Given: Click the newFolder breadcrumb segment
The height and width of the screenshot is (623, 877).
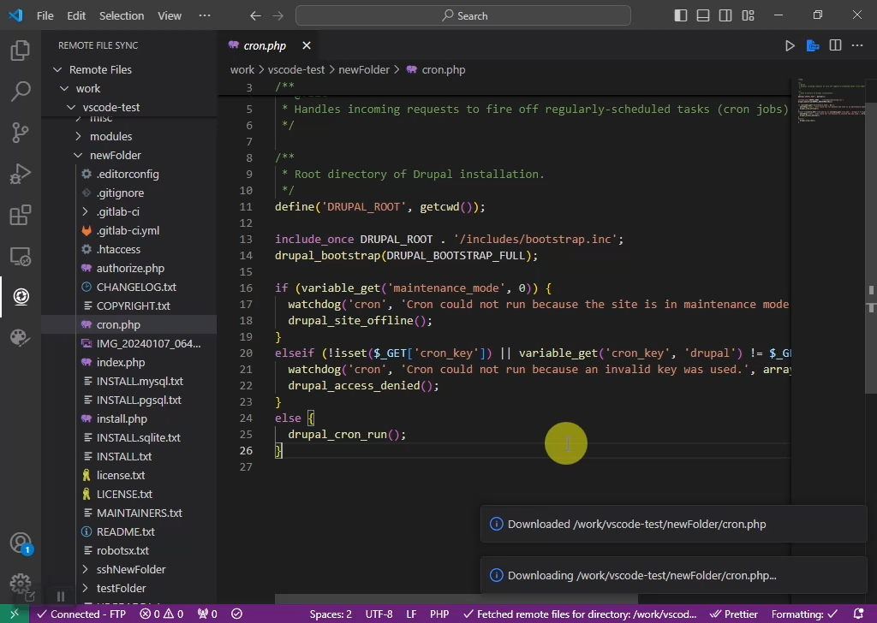Looking at the screenshot, I should (363, 70).
